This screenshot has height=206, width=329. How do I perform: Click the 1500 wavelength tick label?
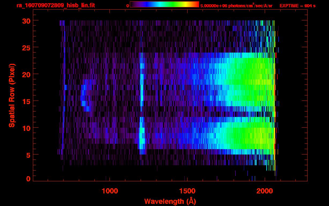[187, 191]
